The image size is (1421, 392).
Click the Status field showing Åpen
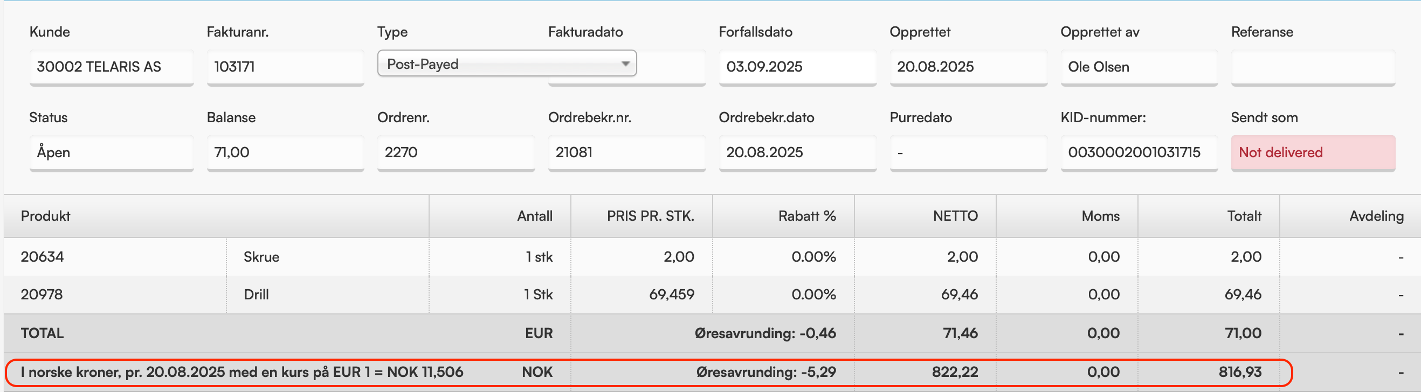click(x=111, y=152)
